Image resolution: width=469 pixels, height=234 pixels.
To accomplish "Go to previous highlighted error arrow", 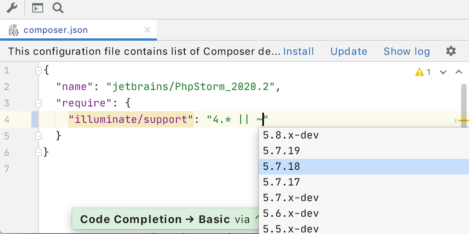I will click(458, 72).
